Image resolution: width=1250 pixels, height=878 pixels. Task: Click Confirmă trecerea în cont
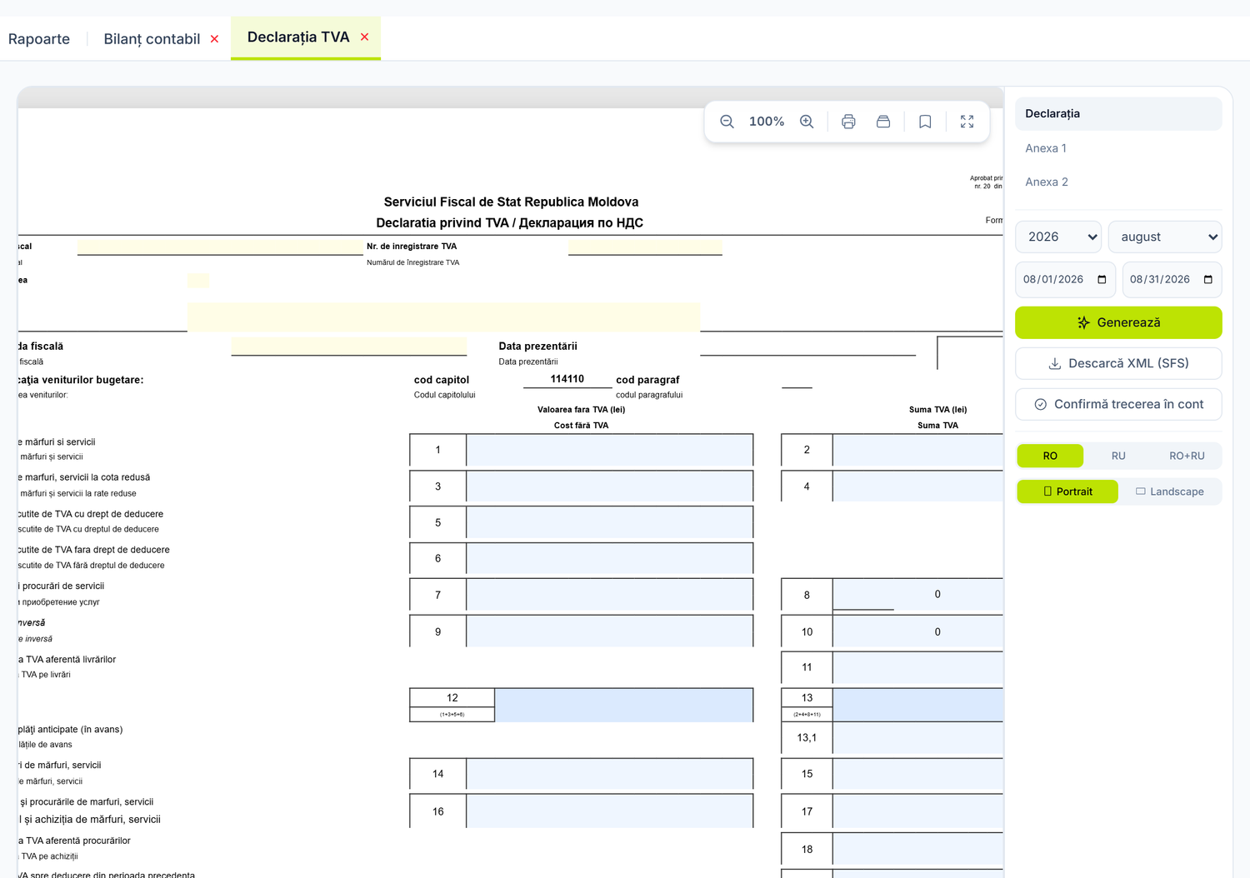pos(1118,404)
